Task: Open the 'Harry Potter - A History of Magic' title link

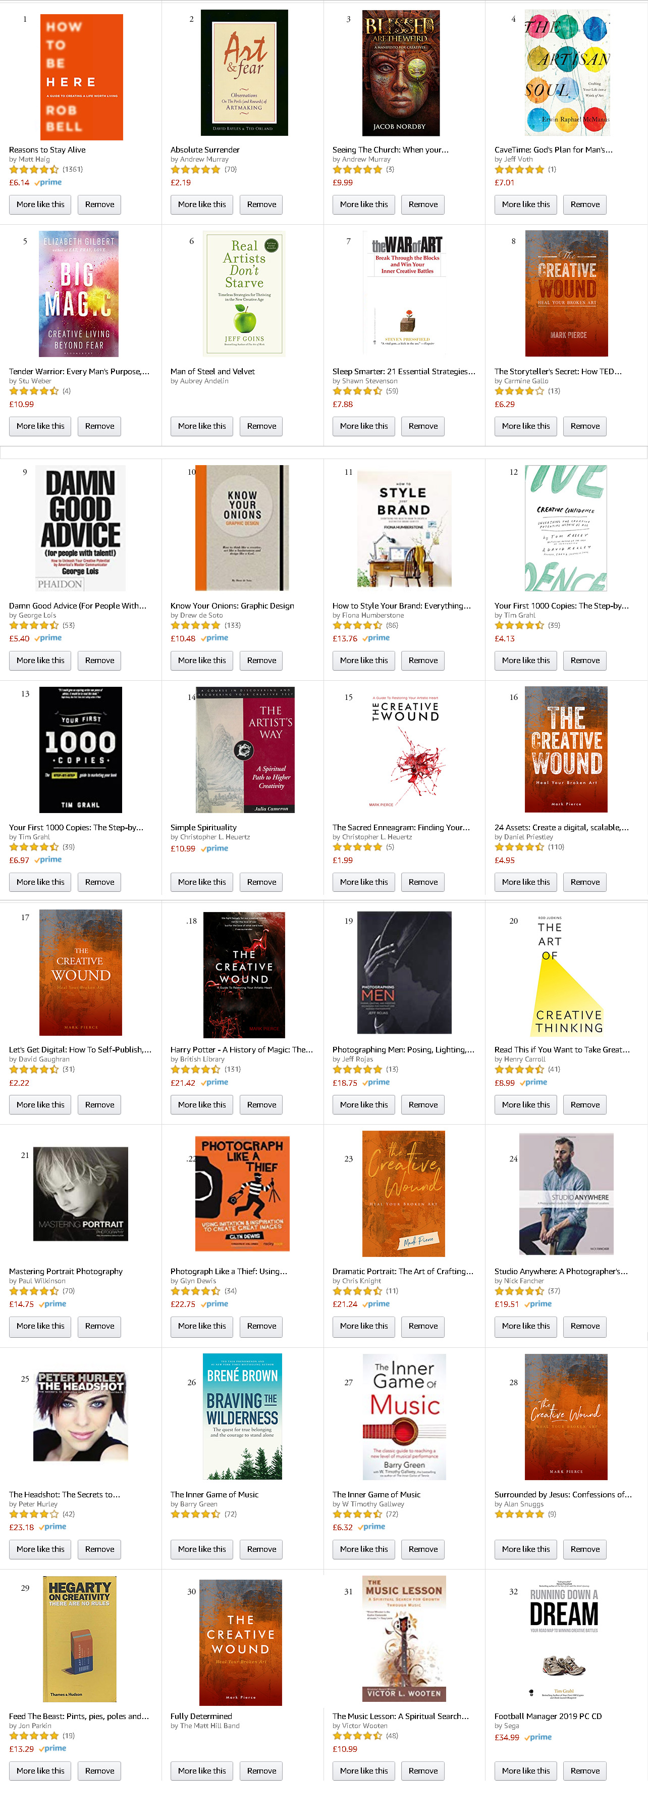Action: pos(241,1049)
